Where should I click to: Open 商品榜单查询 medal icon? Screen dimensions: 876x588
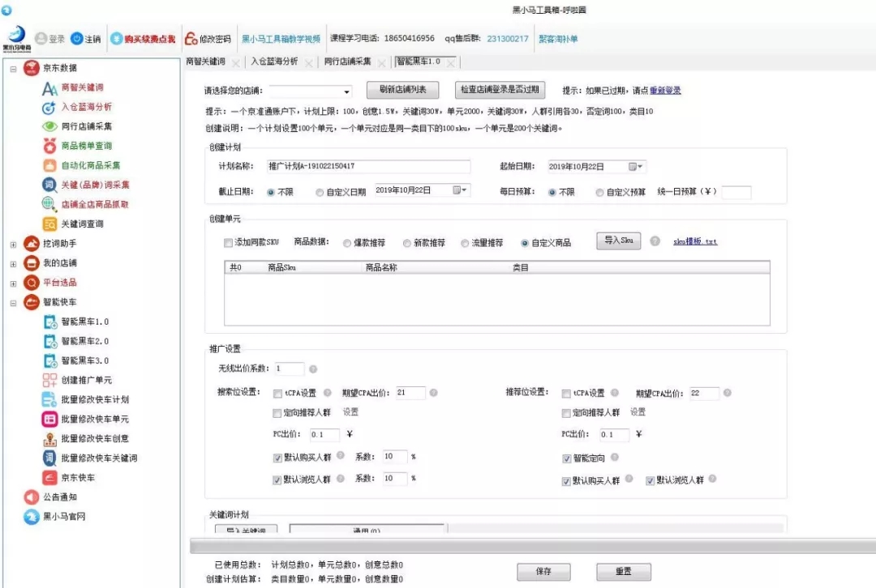(x=49, y=146)
